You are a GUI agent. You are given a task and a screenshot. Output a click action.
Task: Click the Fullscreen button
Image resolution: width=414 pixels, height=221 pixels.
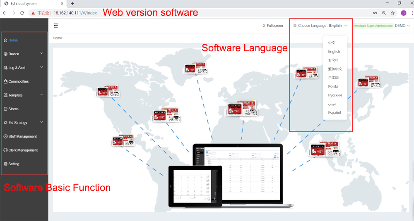coord(273,26)
